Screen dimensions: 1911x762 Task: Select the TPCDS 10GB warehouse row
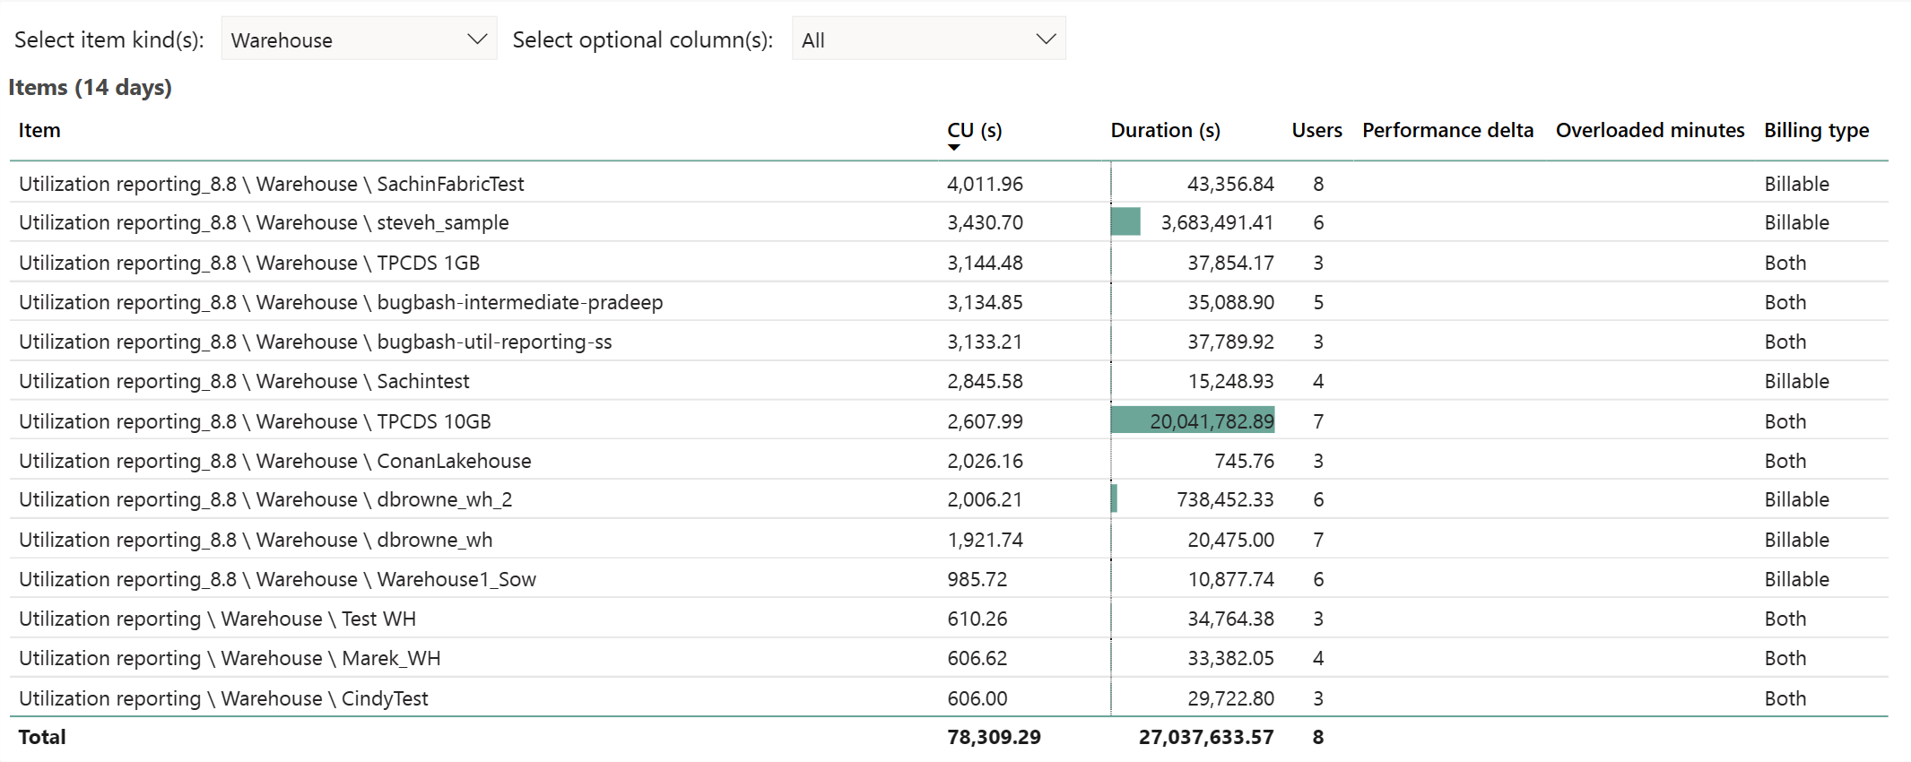point(949,421)
